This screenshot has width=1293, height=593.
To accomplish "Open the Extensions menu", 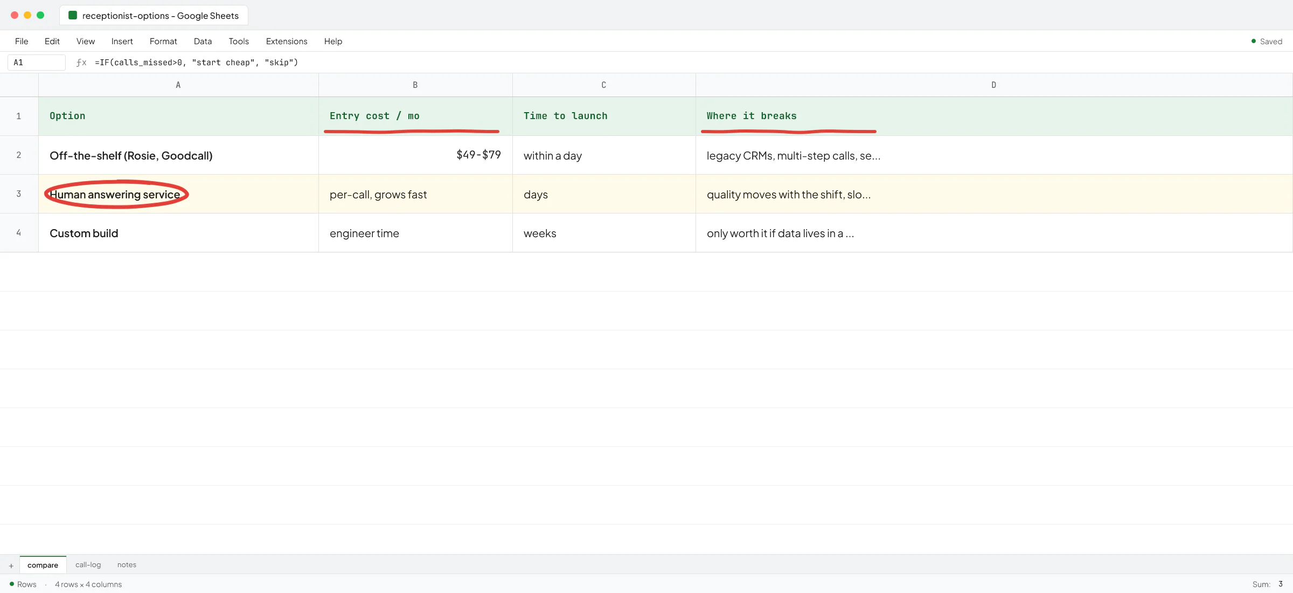I will 287,42.
